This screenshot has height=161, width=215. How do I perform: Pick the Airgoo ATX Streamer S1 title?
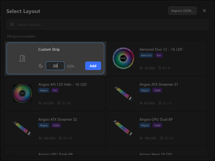[x=159, y=84]
